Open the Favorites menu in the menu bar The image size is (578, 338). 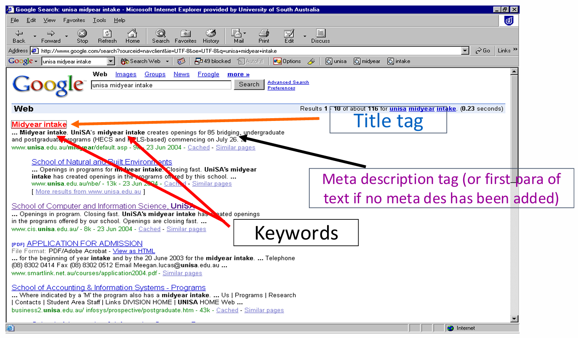(x=74, y=20)
